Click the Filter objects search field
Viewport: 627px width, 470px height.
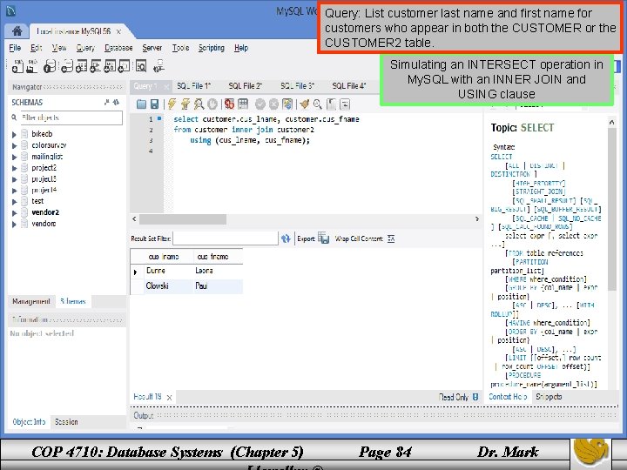click(71, 117)
